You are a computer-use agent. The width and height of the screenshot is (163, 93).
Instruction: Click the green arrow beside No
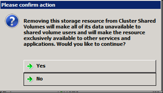click(x=30, y=79)
